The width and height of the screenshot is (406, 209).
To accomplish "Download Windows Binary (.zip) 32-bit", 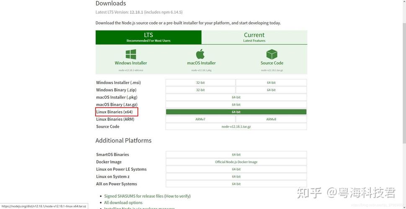I will click(x=200, y=90).
